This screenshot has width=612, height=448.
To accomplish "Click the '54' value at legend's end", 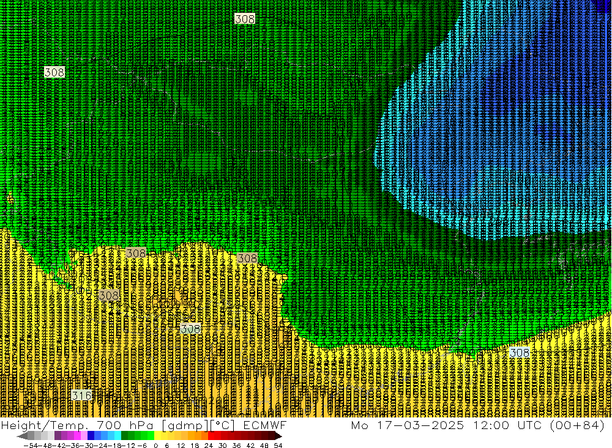I will [278, 446].
